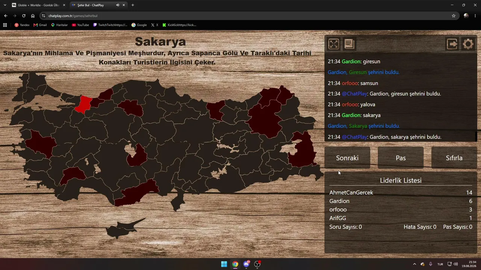
Task: Close the Globle + Worldle tab
Action: [x=64, y=5]
